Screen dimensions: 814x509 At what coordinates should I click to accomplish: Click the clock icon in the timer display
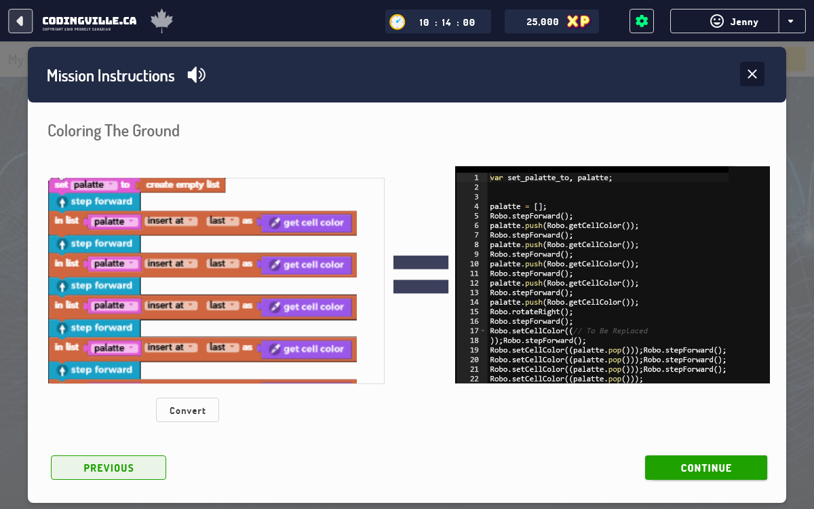397,21
